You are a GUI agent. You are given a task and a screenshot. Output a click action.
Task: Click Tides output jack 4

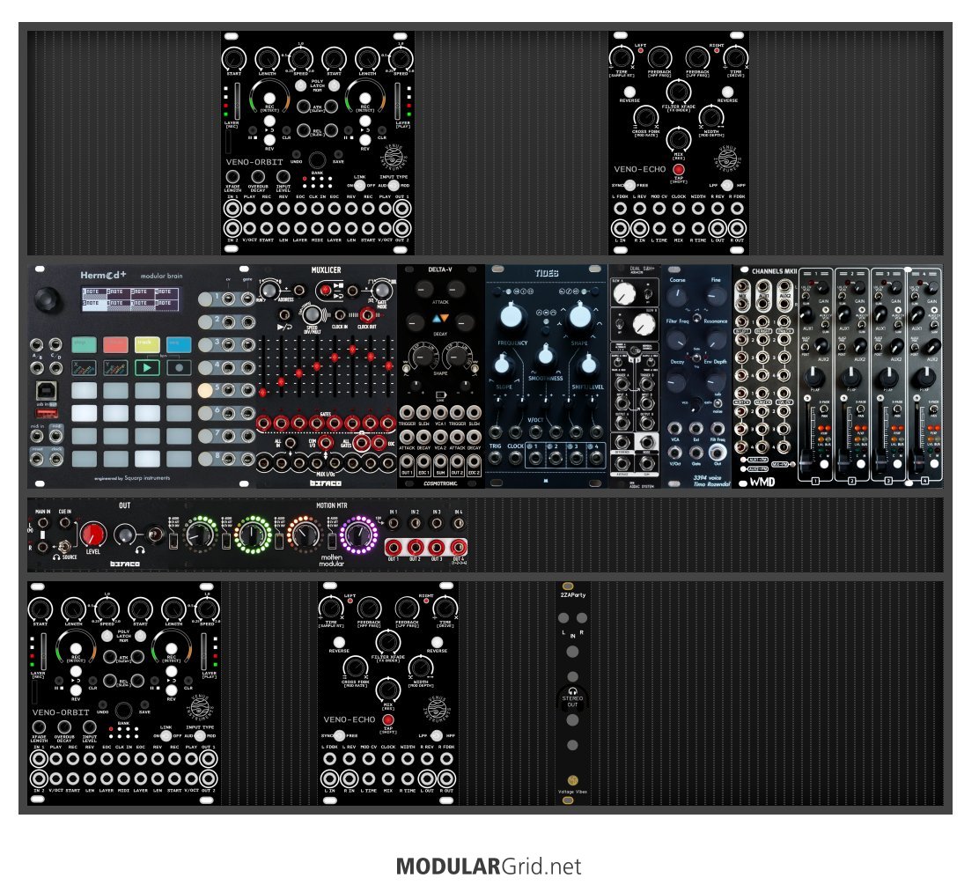pyautogui.click(x=596, y=458)
